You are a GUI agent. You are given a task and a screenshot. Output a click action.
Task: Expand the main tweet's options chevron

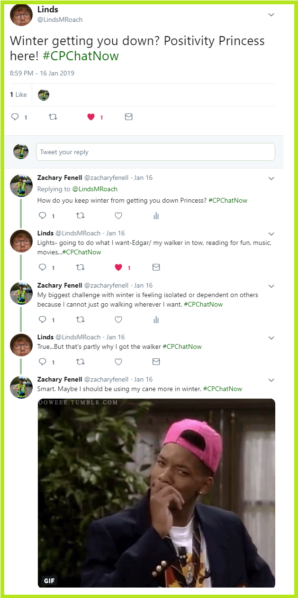tap(271, 15)
